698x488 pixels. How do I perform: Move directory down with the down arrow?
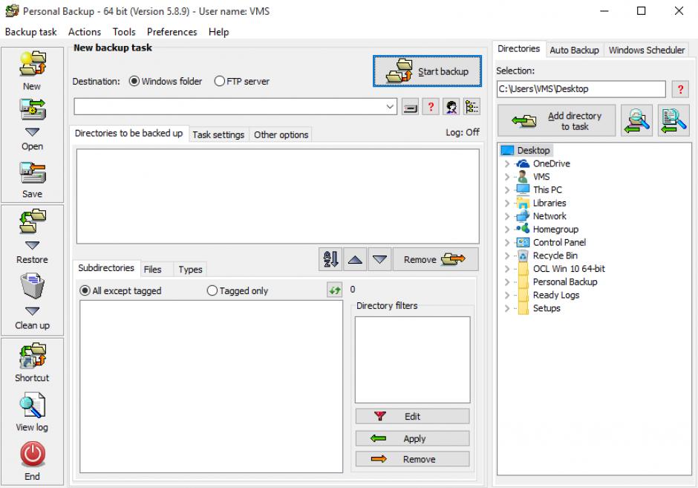tap(379, 259)
